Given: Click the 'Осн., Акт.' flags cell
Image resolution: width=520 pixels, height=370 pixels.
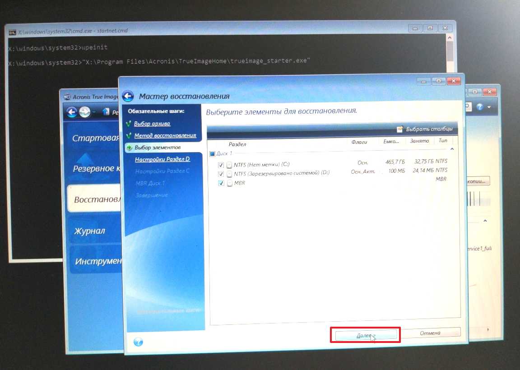Looking at the screenshot, I should (x=363, y=172).
